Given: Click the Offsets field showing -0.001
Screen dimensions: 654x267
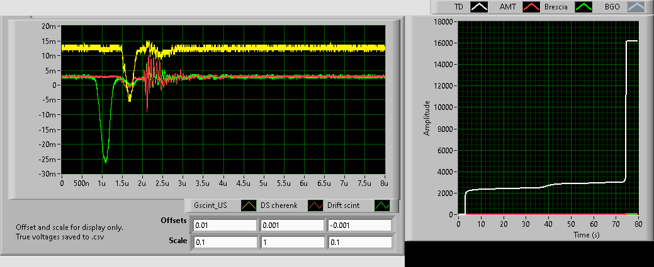Looking at the screenshot, I should (359, 225).
